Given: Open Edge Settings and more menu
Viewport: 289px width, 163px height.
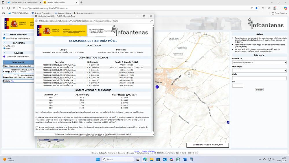Looking at the screenshot, I should [x=280, y=8].
